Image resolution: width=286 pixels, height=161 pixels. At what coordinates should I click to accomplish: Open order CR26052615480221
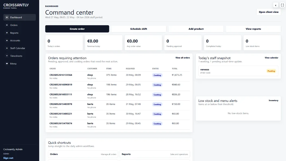pos(61,114)
